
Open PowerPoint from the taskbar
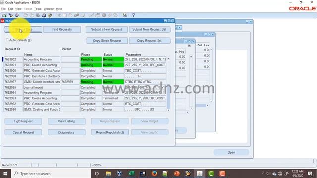[x=177, y=174]
